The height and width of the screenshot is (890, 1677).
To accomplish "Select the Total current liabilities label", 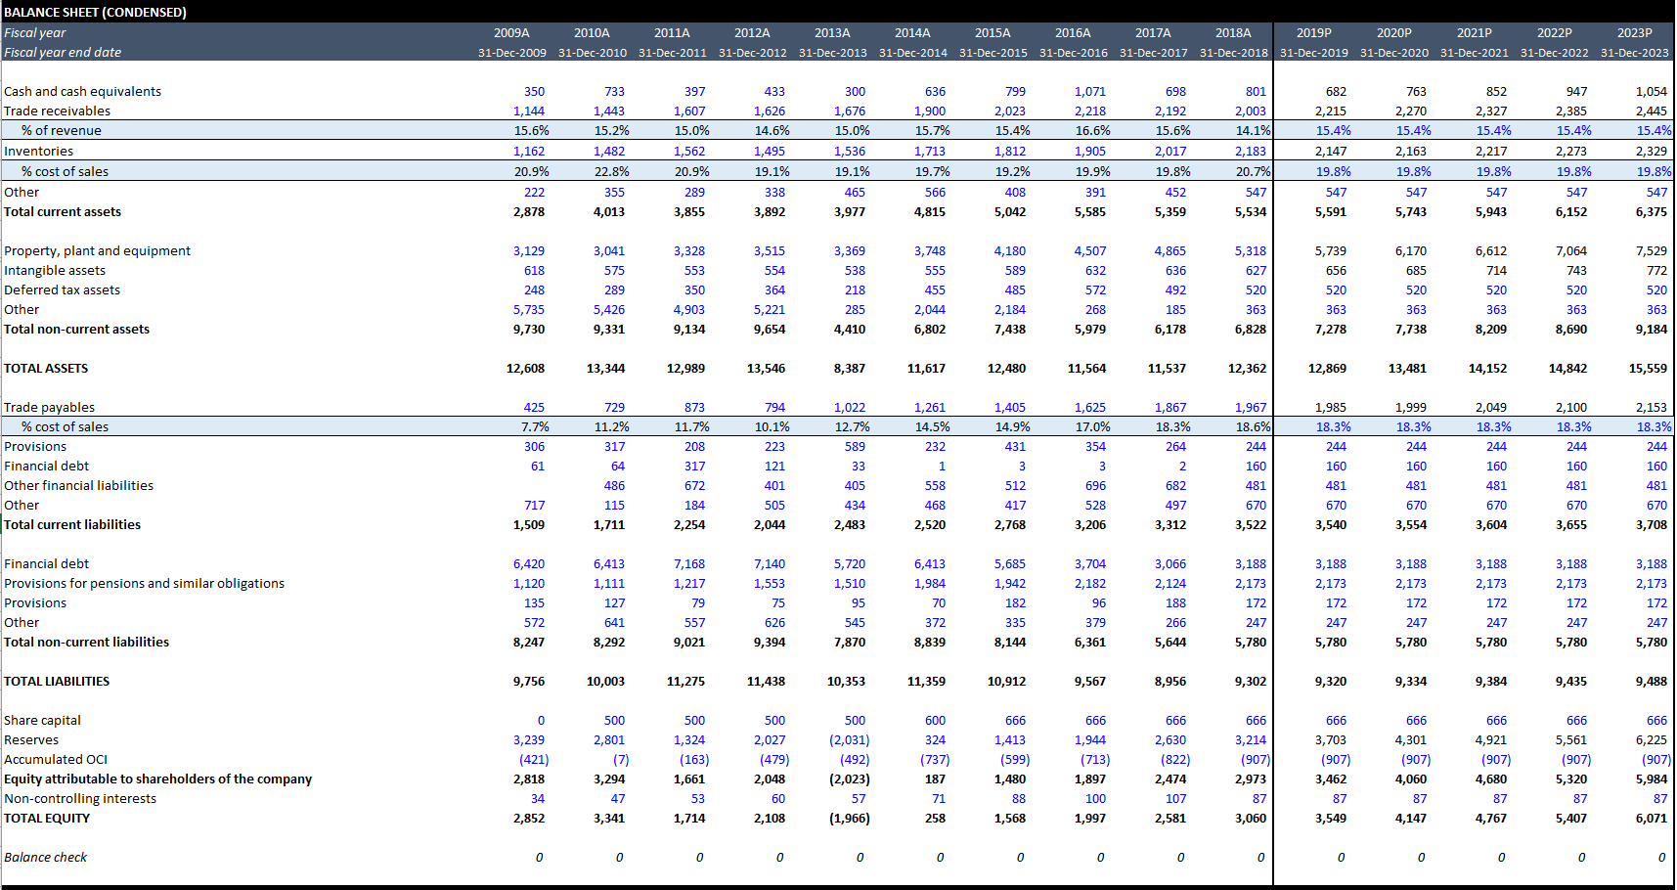I will [x=72, y=525].
